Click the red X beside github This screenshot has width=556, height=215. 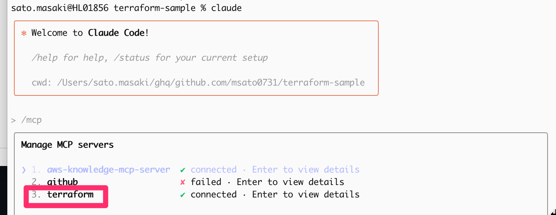pos(182,182)
